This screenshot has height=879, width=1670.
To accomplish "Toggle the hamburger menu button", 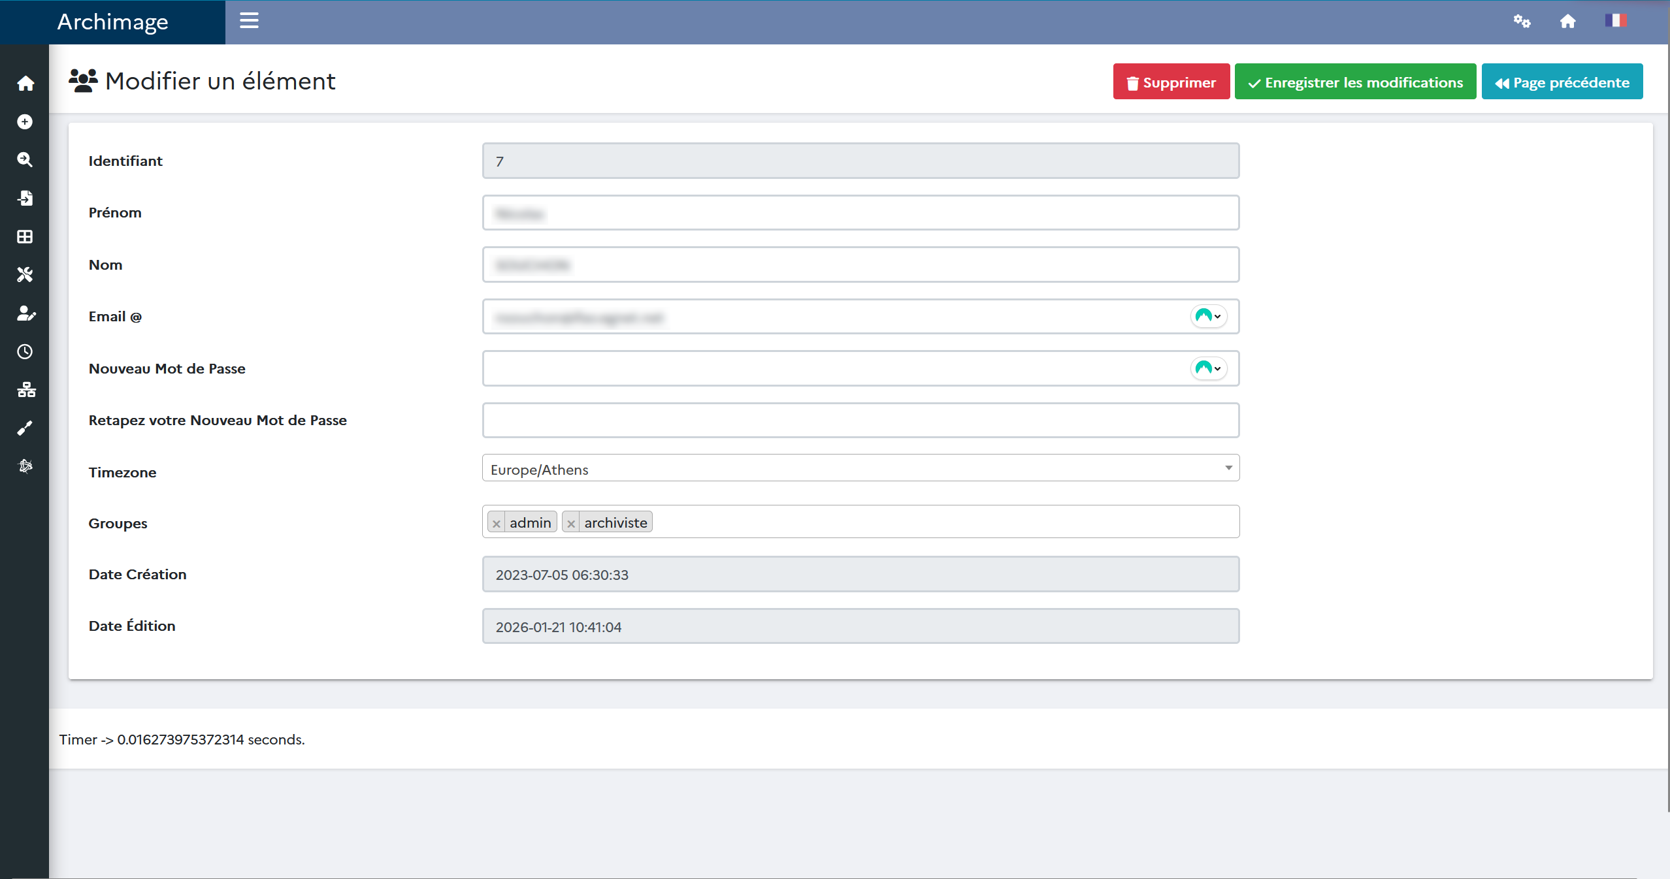I will pyautogui.click(x=249, y=21).
